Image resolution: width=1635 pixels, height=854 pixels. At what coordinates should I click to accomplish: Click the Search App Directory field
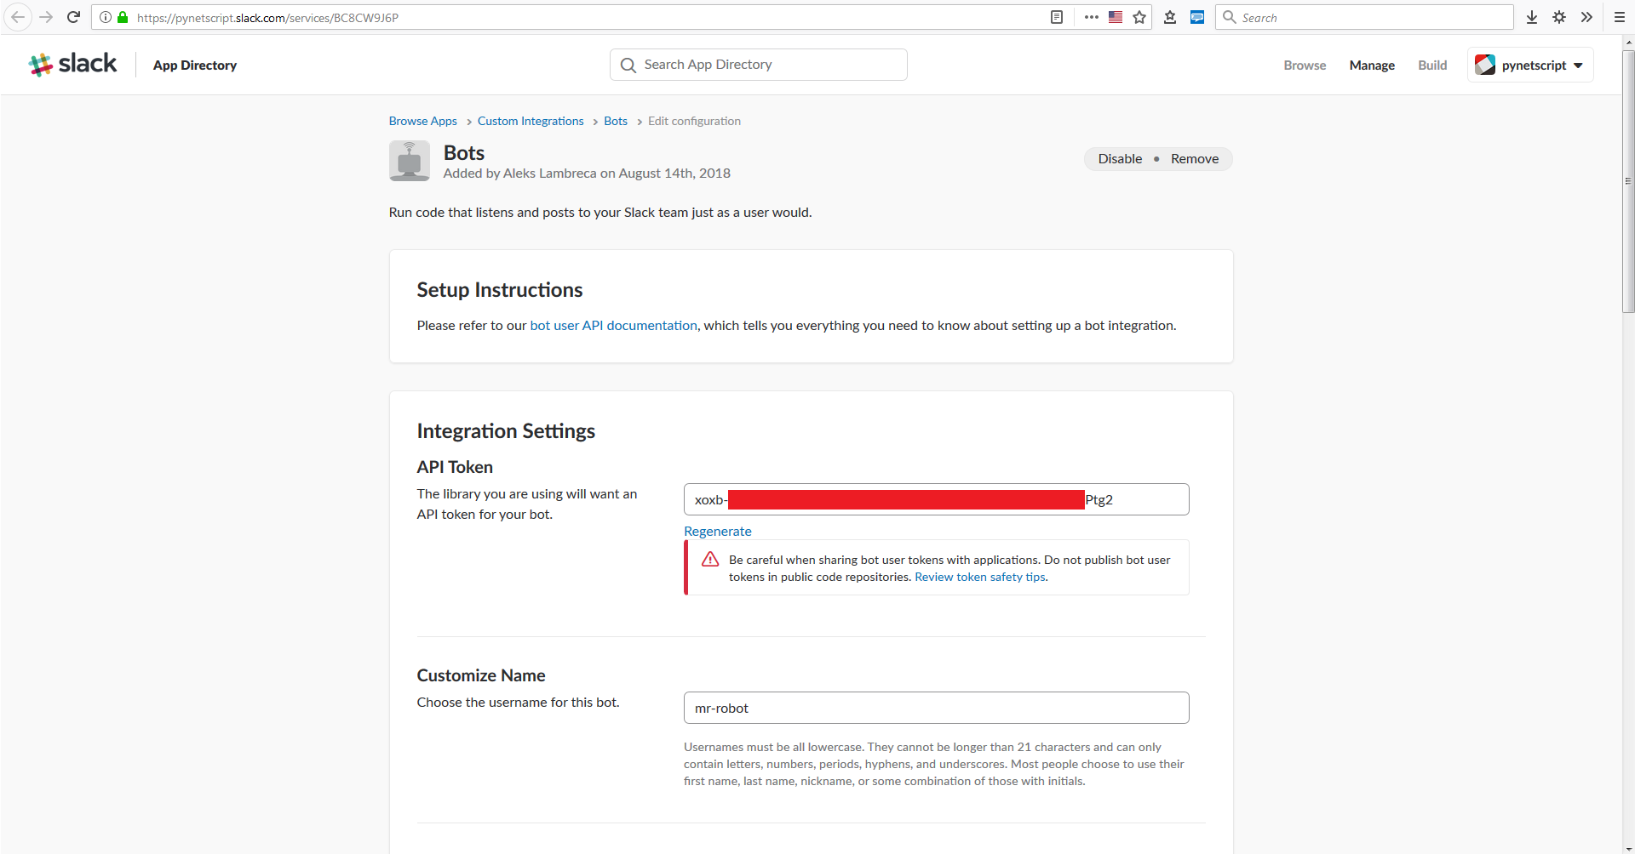pos(759,65)
